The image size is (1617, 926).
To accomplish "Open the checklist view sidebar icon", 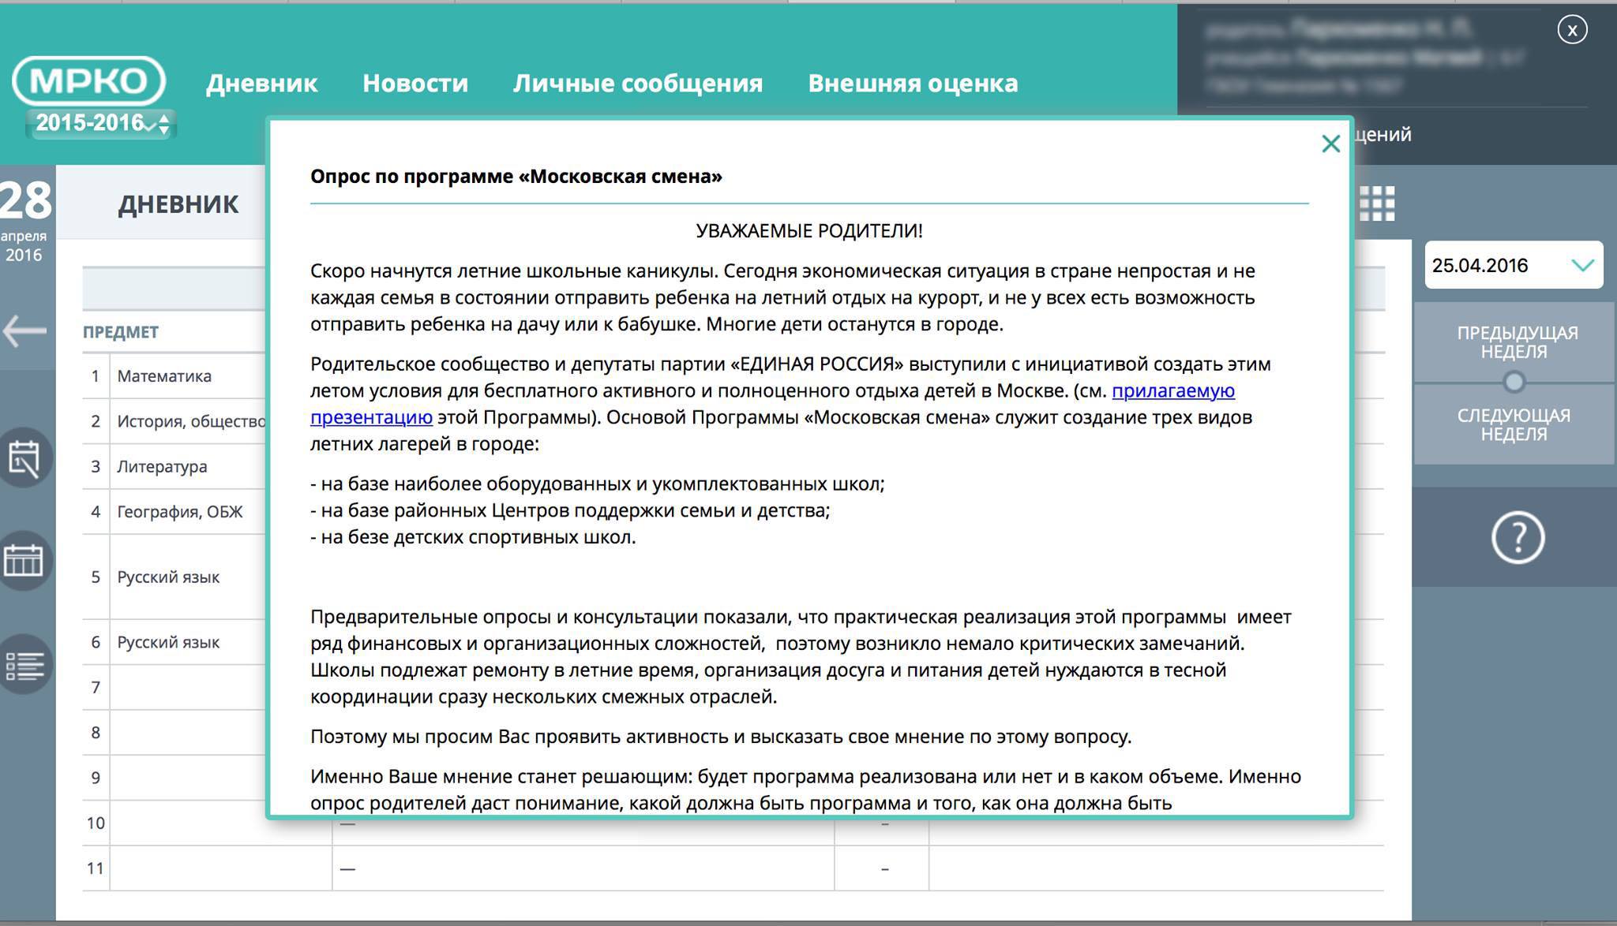I will pyautogui.click(x=24, y=665).
